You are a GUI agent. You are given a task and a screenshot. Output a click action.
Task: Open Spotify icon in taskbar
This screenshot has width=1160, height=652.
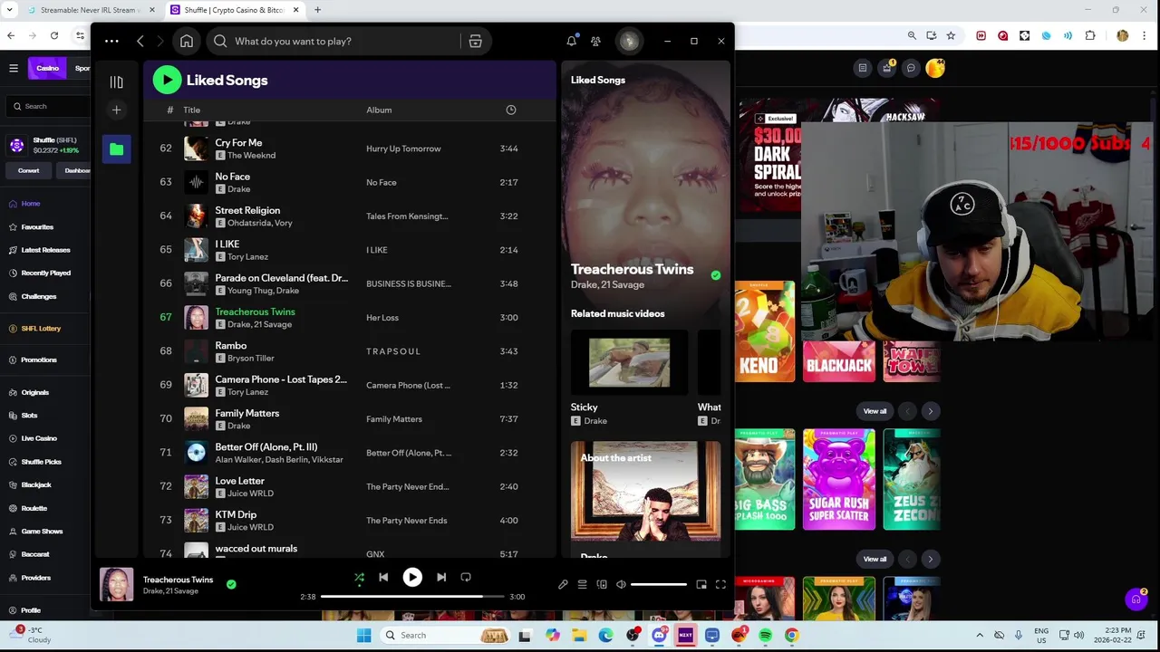pyautogui.click(x=766, y=635)
